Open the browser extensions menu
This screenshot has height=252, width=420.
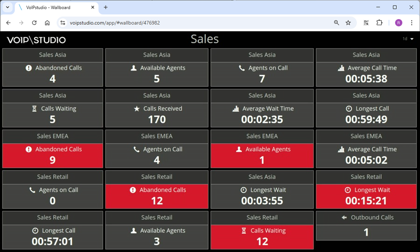[x=379, y=23]
